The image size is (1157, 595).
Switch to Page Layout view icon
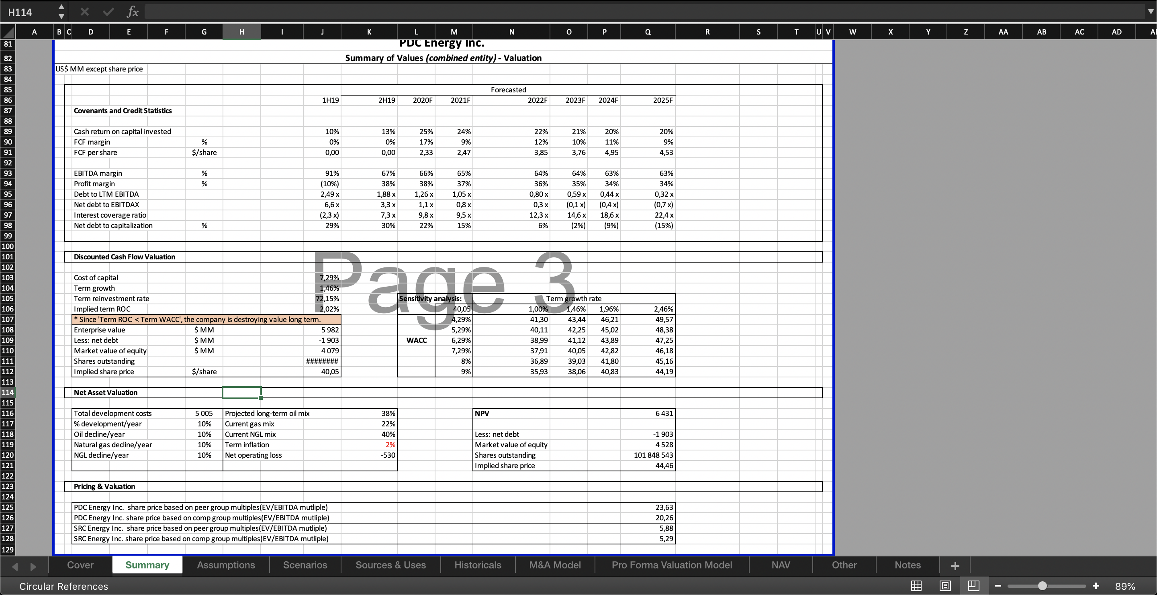[x=945, y=586]
